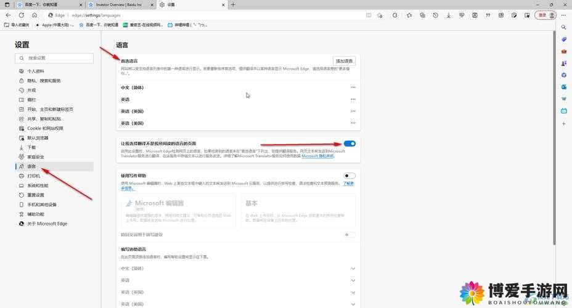Open the split screen icon in the address bar
Screen dimensions: 572x308
coord(369,15)
